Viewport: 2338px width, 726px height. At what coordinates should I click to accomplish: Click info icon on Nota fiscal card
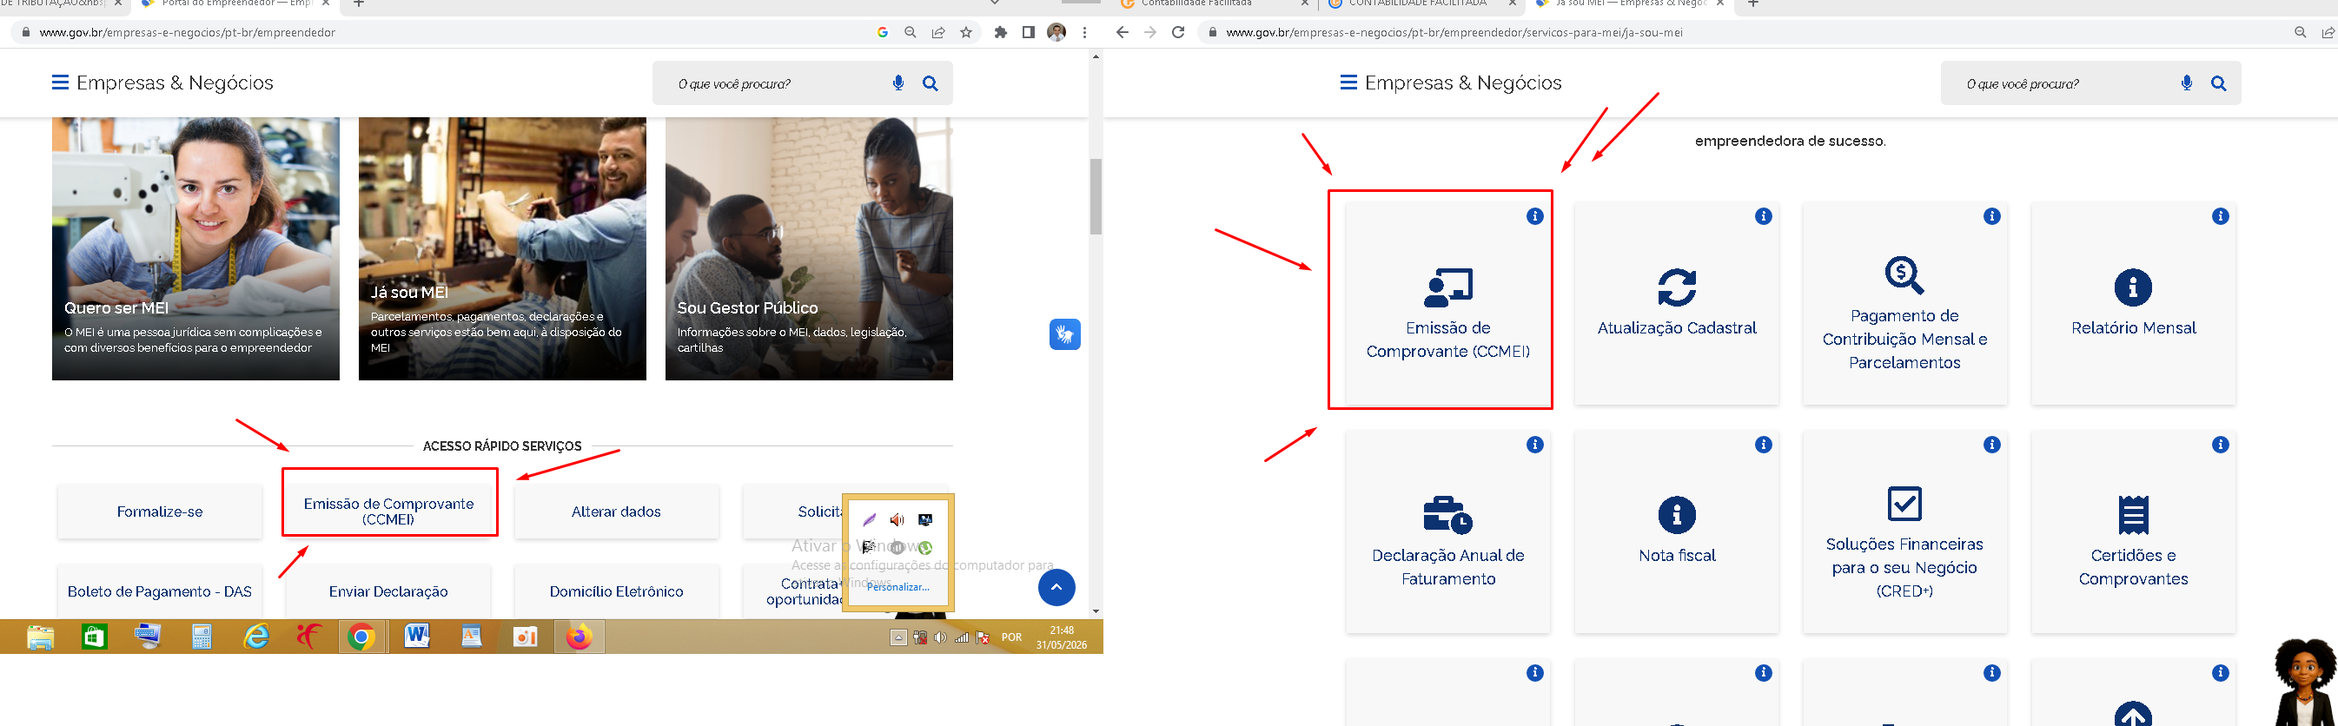1763,445
